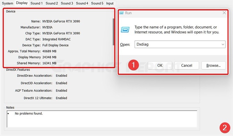Switch to the System tab

pyautogui.click(x=7, y=3)
